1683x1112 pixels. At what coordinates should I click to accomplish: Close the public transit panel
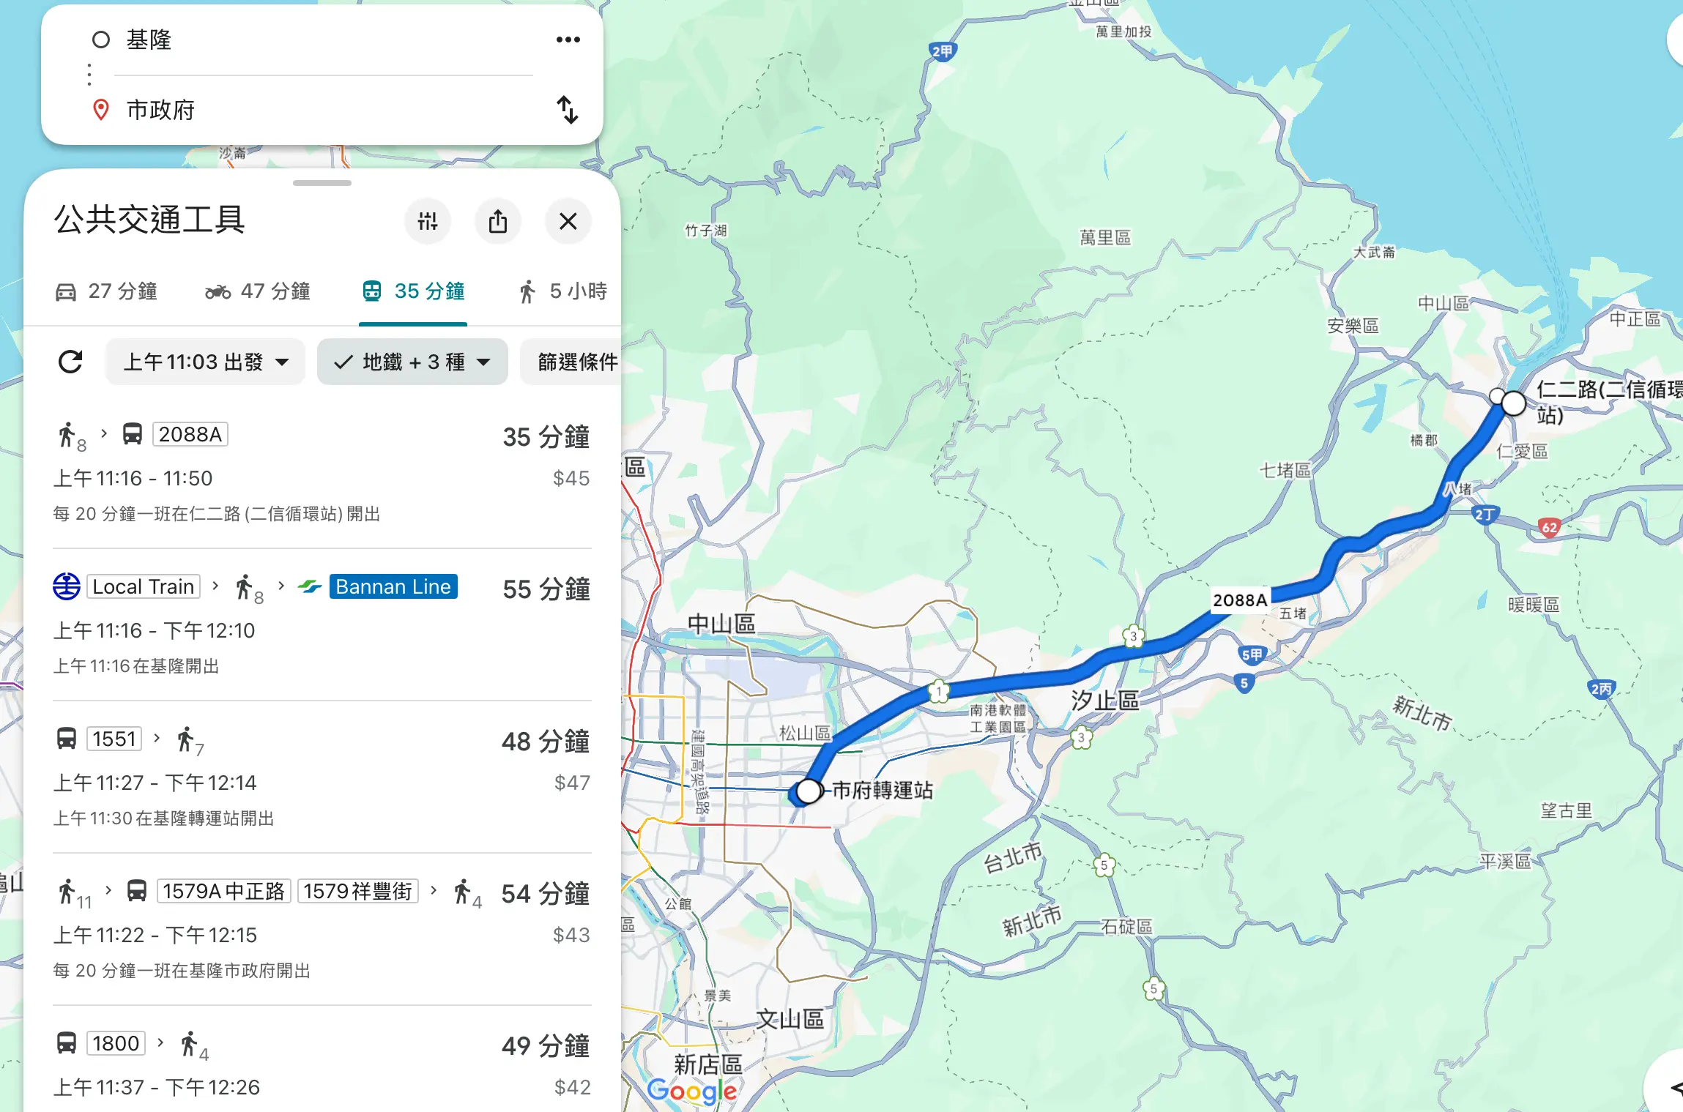(568, 220)
